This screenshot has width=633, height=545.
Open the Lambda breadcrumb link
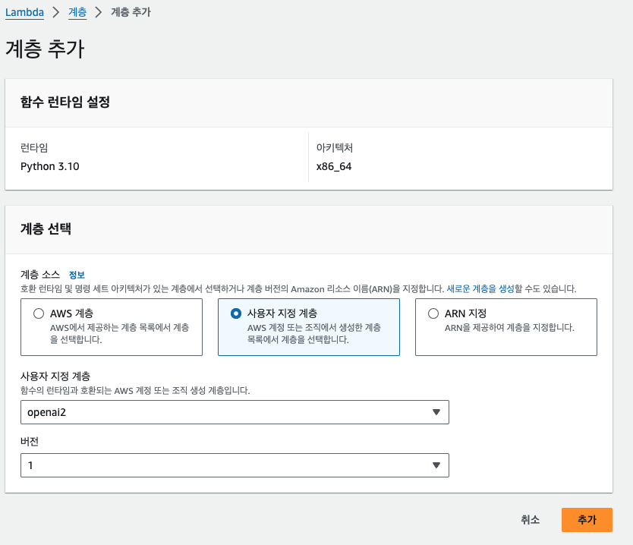click(x=24, y=12)
